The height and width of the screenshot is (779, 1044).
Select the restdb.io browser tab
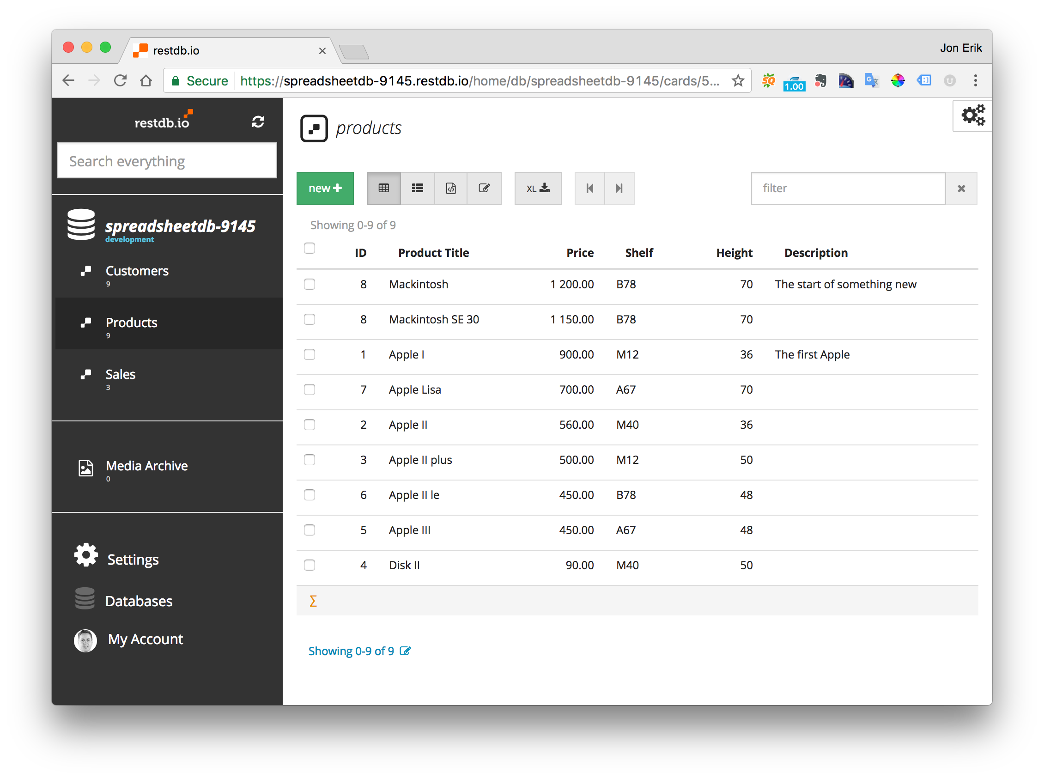coord(229,50)
